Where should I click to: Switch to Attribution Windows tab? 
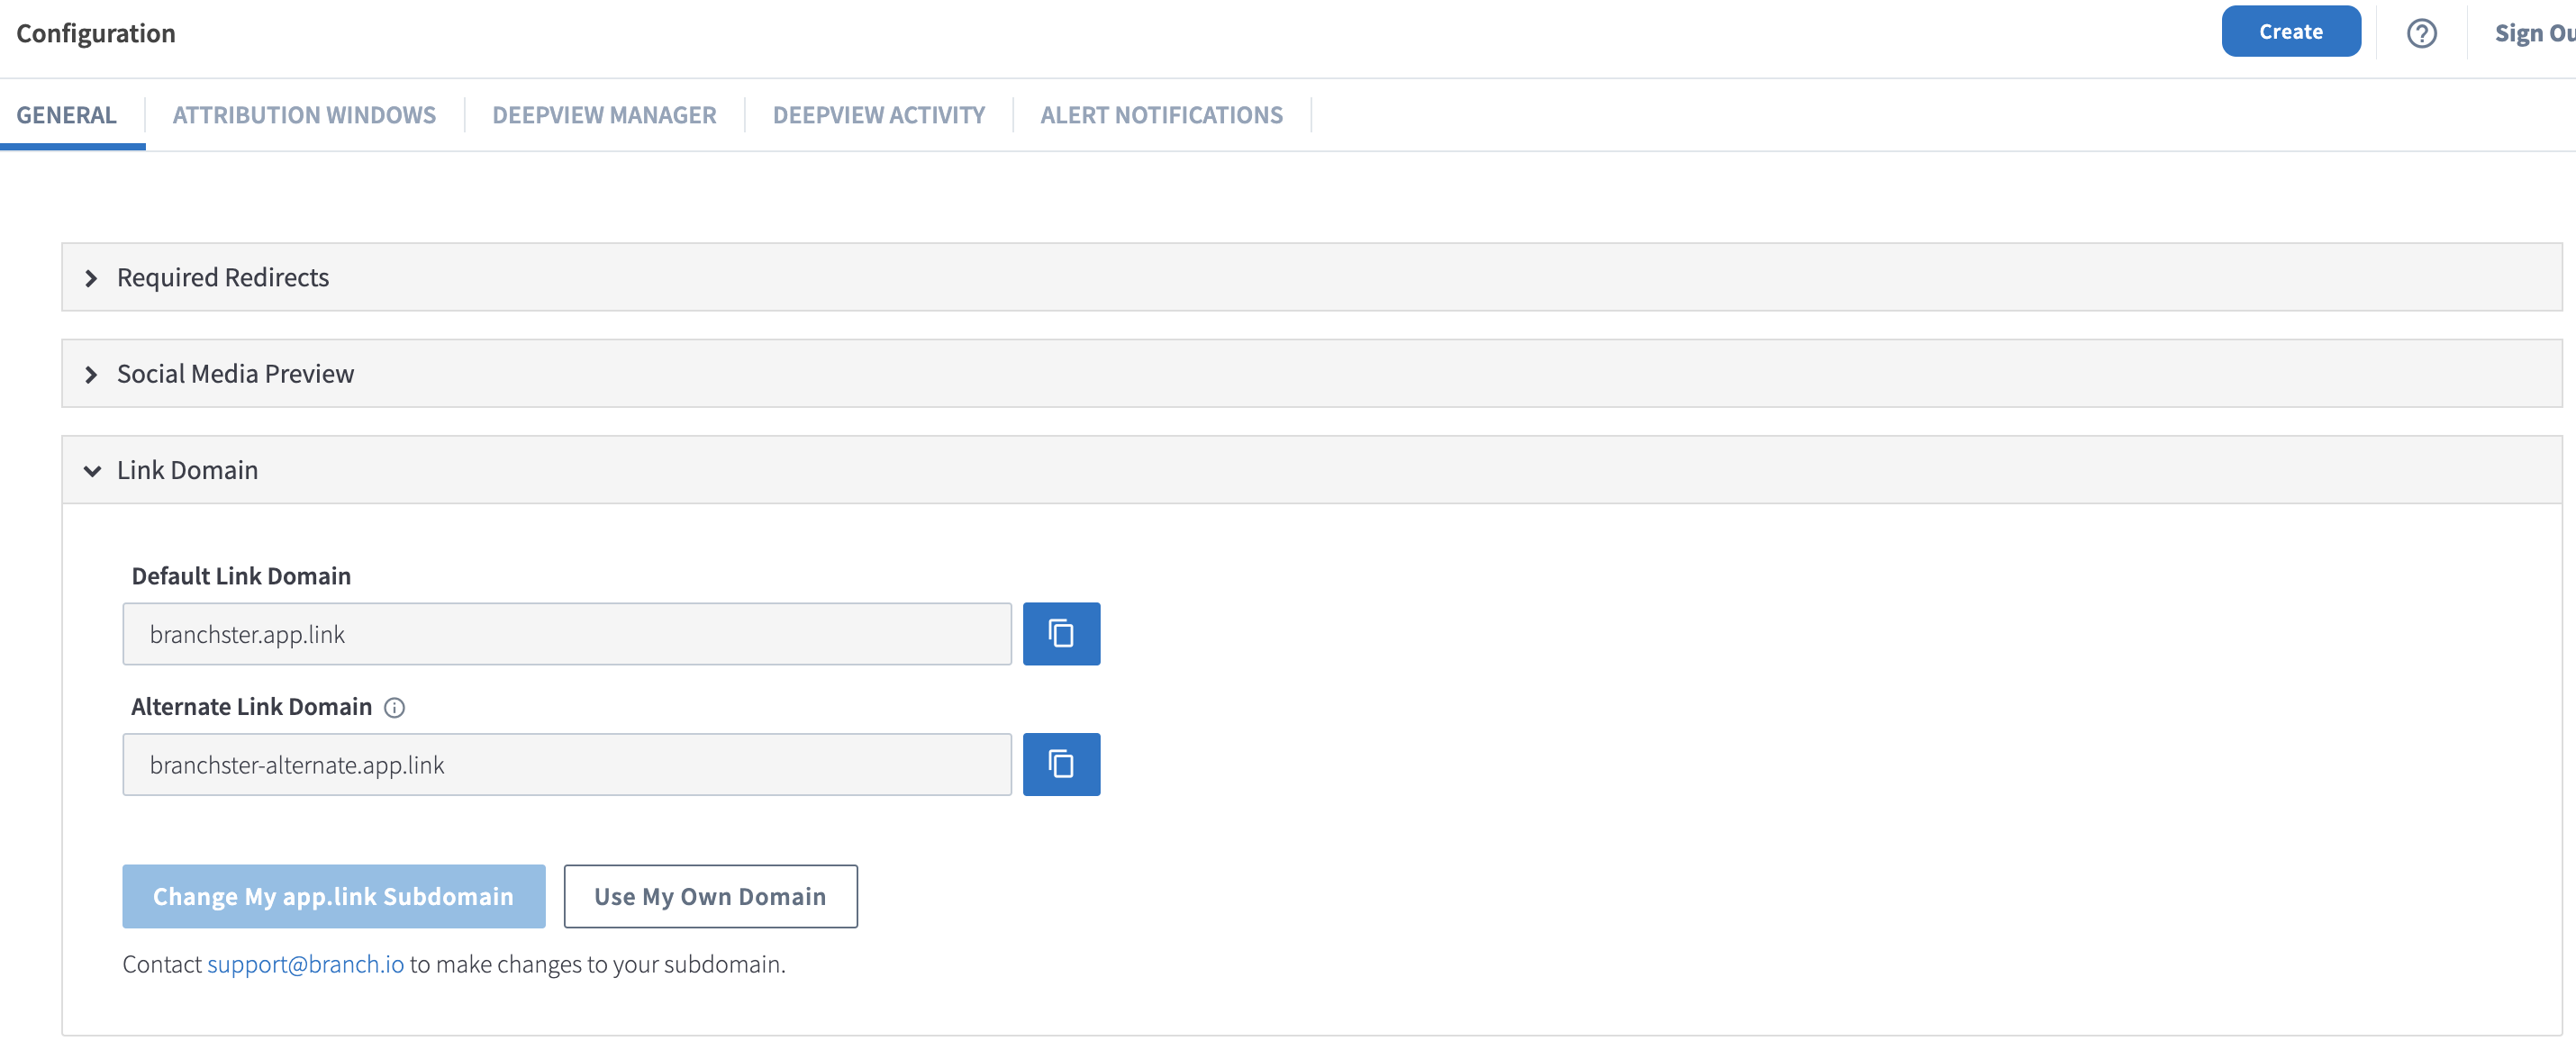click(304, 115)
